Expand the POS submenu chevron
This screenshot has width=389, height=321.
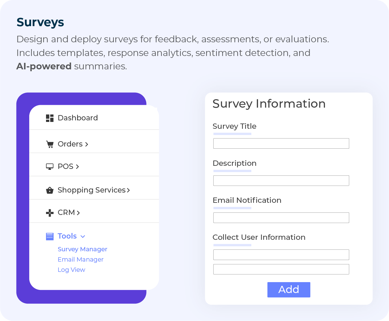click(x=77, y=167)
